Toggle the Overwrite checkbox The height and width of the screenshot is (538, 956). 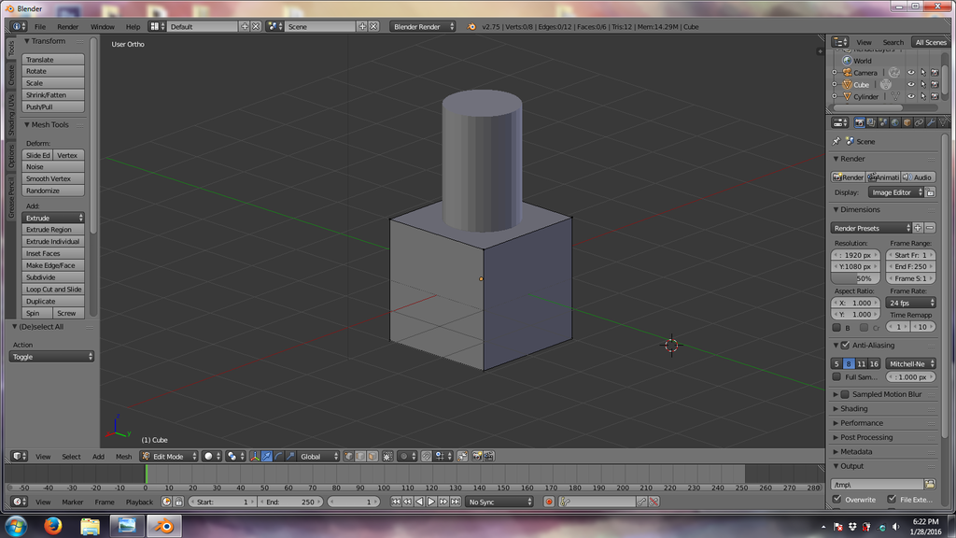point(836,500)
